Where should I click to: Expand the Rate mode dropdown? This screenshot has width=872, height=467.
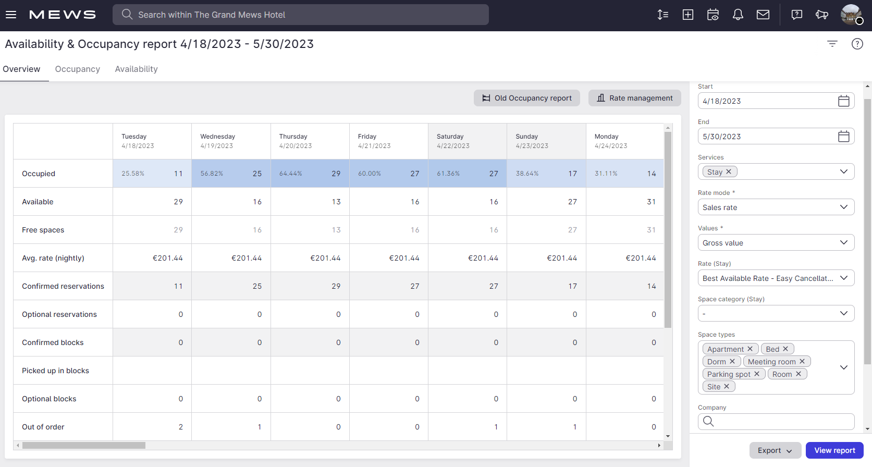click(776, 207)
